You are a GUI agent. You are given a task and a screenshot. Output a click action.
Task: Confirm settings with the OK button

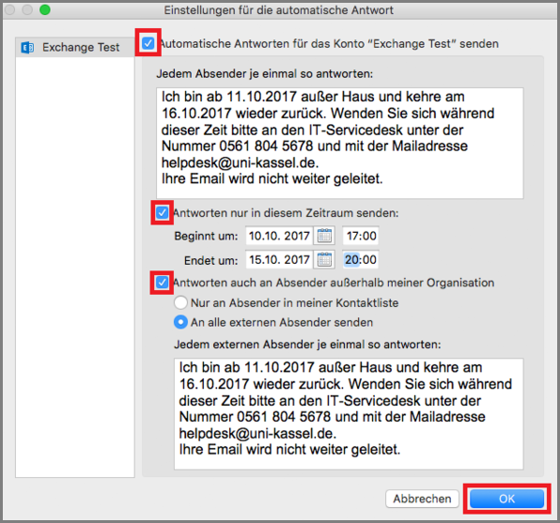point(506,499)
